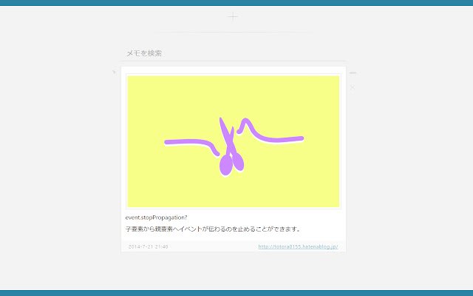Delete memo using the X icon
This screenshot has height=296, width=473.
(x=353, y=87)
